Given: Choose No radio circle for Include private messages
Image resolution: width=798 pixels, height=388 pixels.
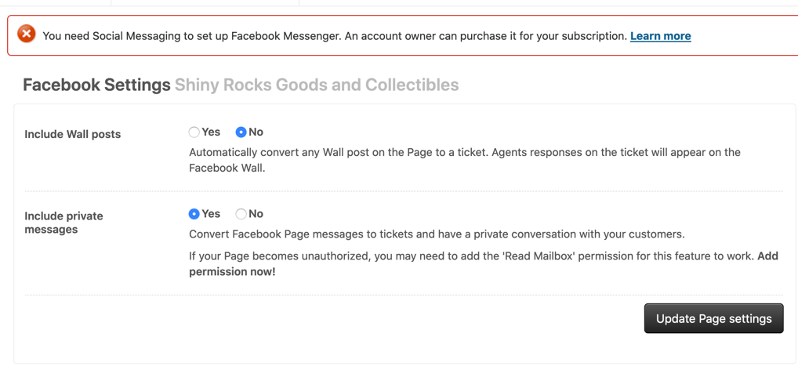Looking at the screenshot, I should click(x=241, y=214).
